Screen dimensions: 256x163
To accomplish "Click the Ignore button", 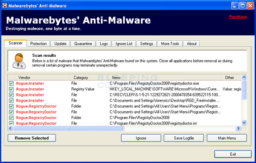I will pyautogui.click(x=141, y=138).
